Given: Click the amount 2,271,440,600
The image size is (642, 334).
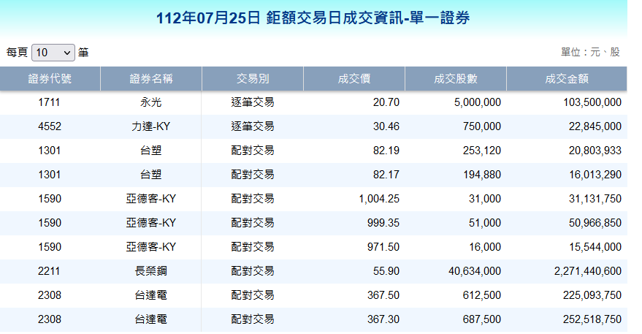Looking at the screenshot, I should tap(587, 271).
